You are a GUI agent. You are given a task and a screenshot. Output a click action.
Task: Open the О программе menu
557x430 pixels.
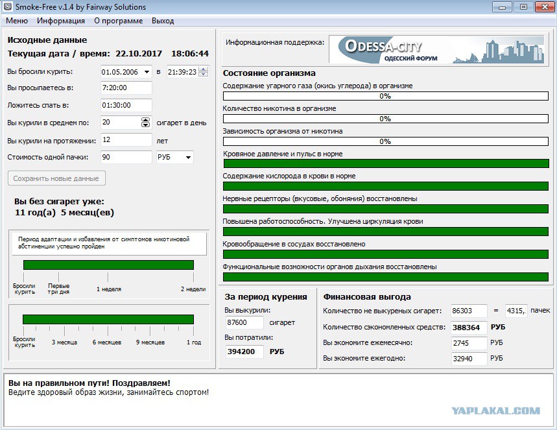pos(118,21)
